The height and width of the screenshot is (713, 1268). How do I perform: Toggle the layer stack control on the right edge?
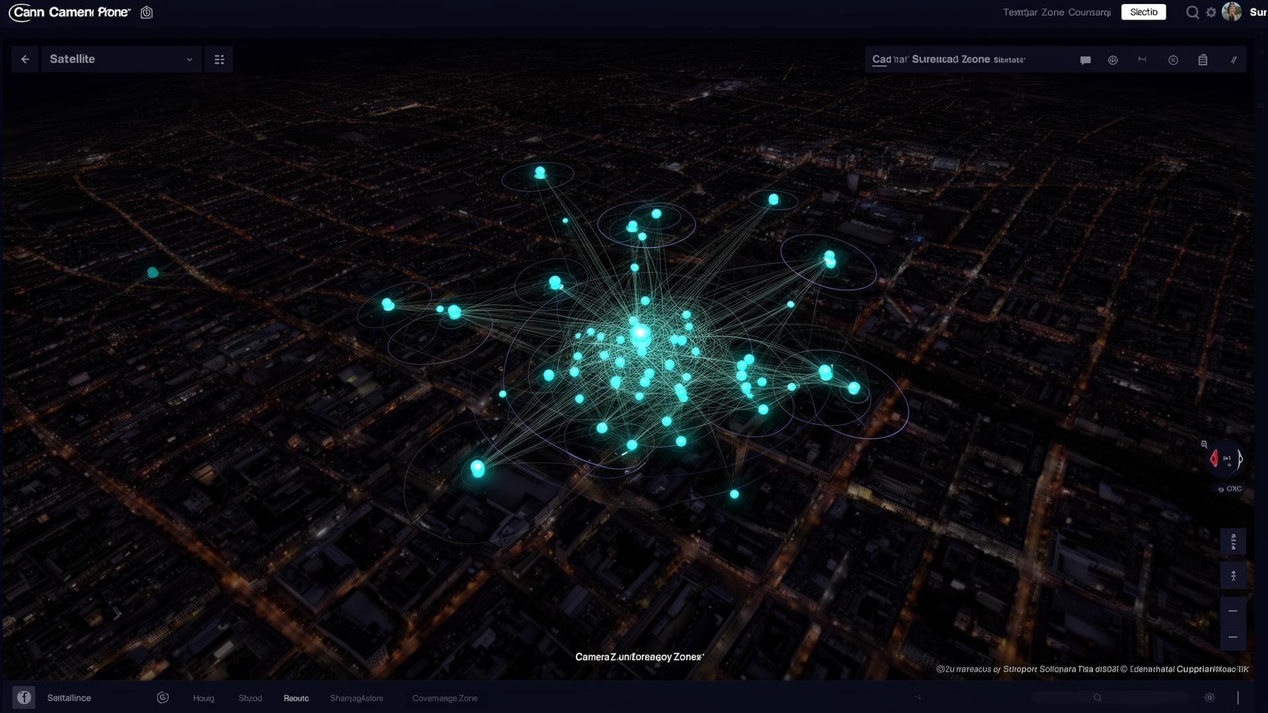coord(1234,541)
